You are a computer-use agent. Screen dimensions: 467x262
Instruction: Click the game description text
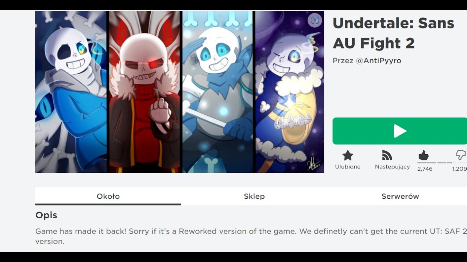[x=251, y=236]
